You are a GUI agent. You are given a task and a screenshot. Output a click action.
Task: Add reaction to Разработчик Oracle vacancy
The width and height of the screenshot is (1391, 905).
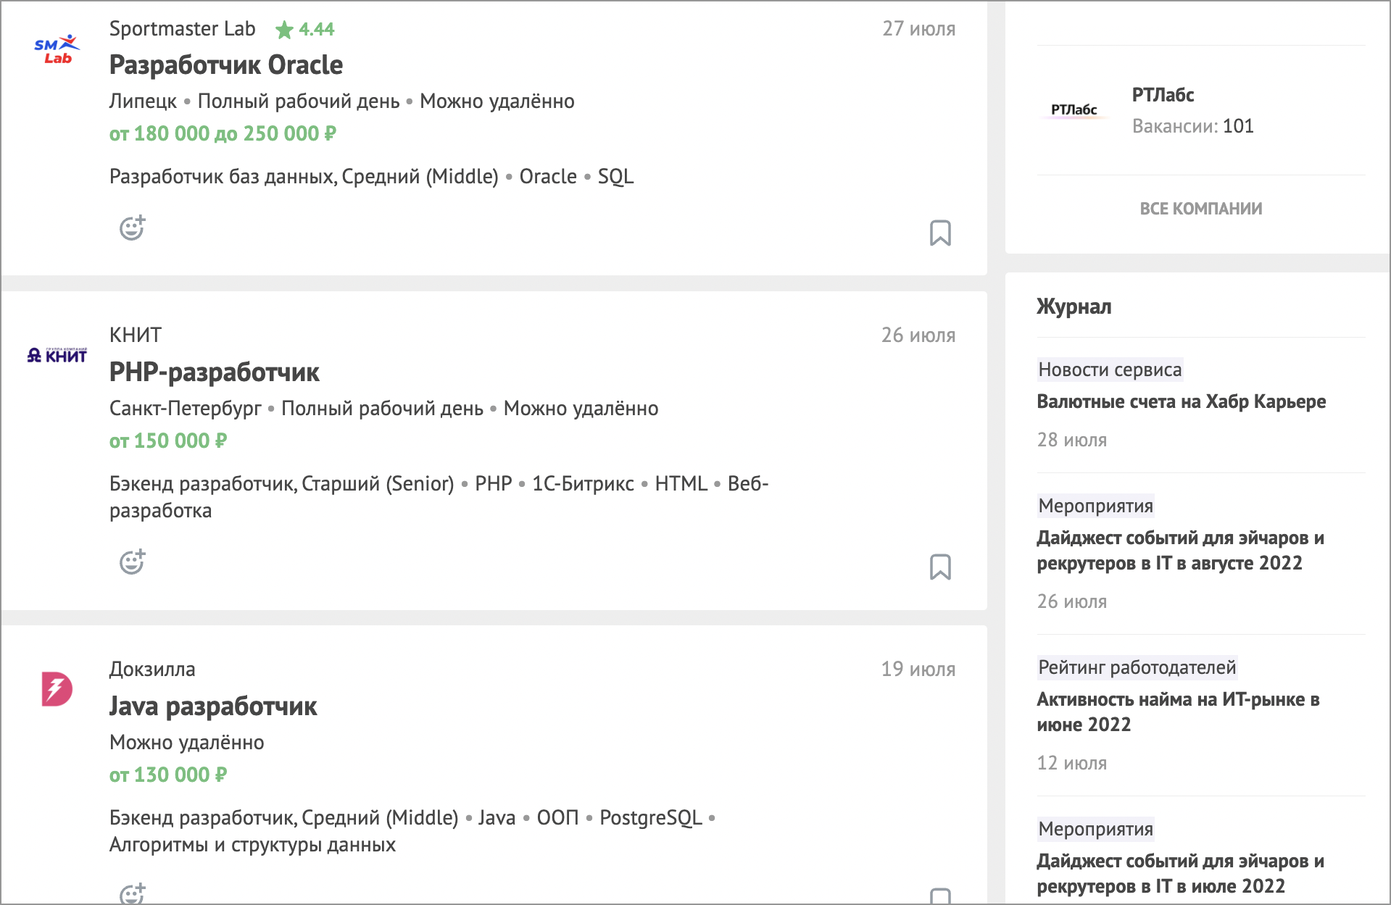click(132, 228)
